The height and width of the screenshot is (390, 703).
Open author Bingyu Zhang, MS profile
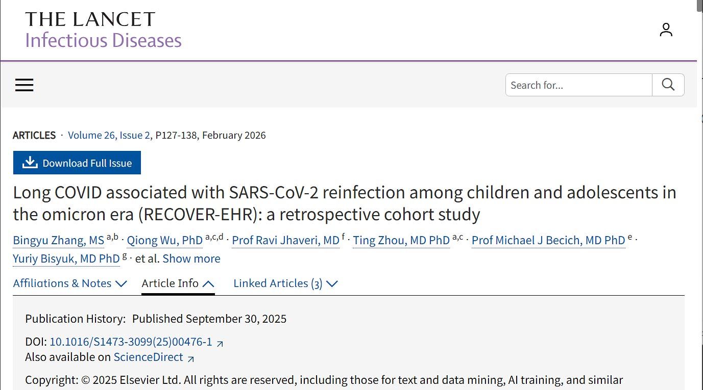click(58, 240)
